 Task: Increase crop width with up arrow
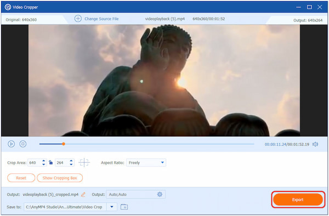coord(44,161)
